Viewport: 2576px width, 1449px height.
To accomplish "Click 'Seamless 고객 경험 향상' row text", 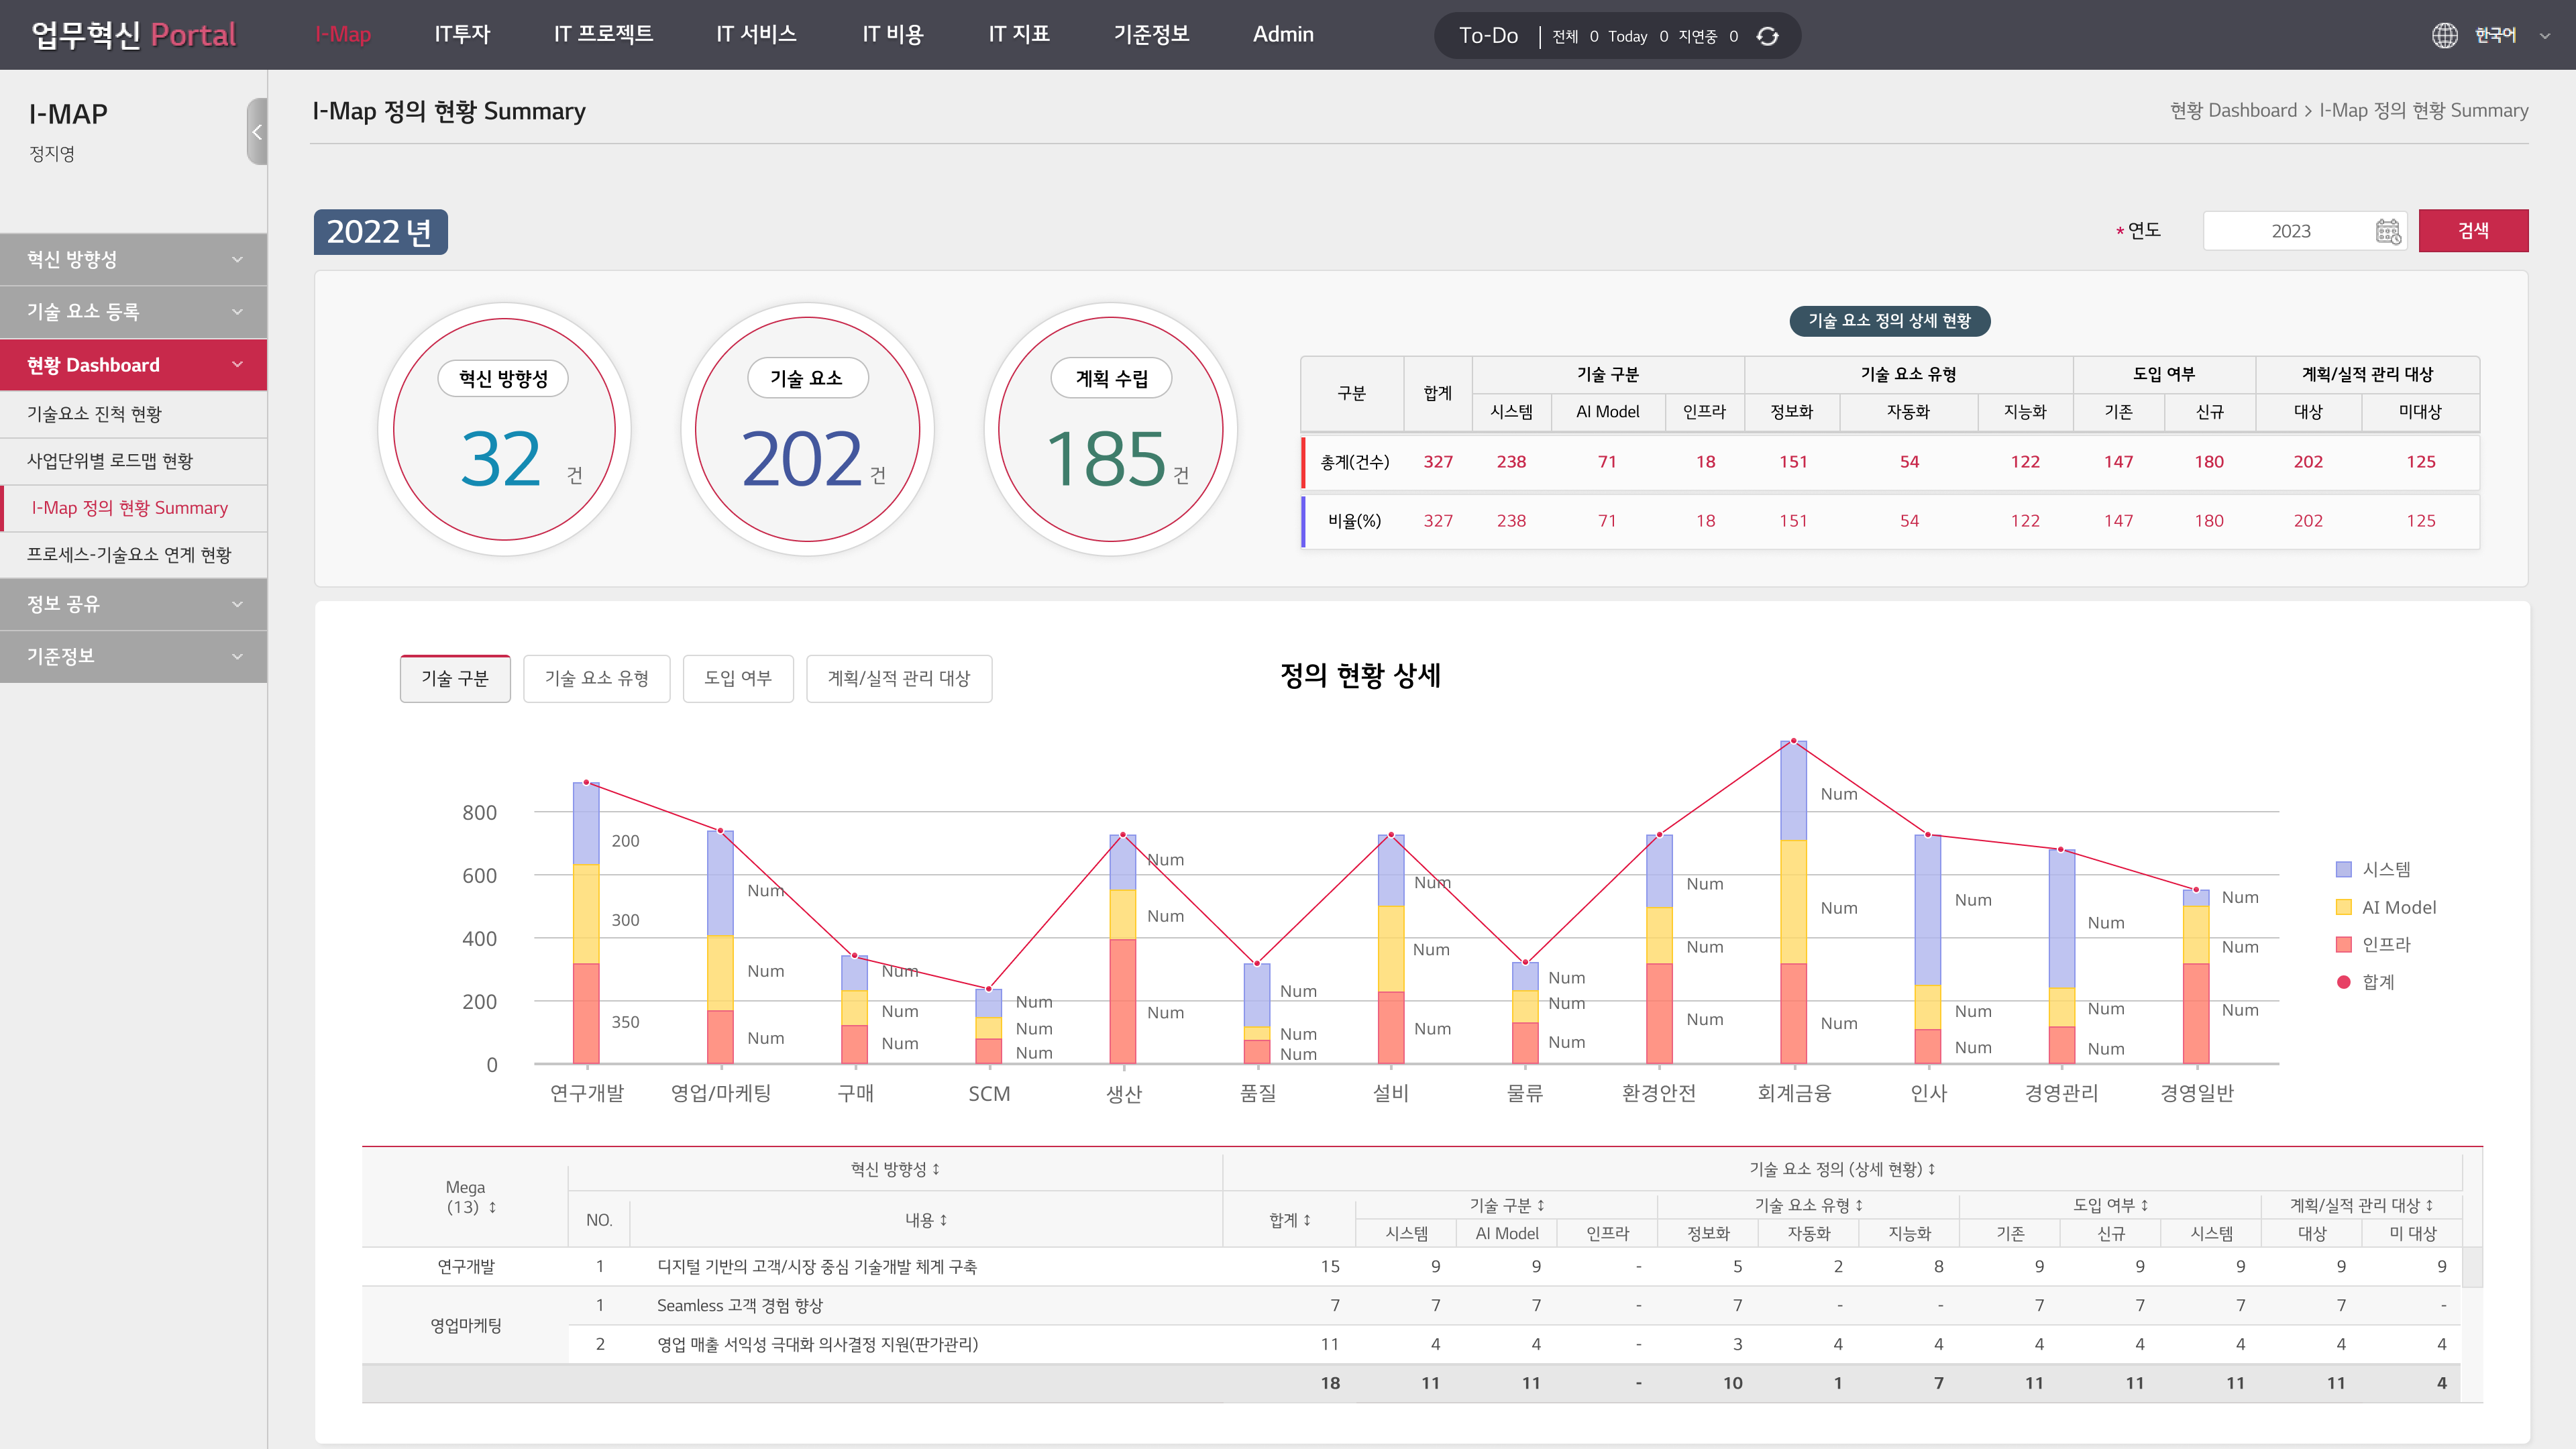I will tap(739, 1305).
